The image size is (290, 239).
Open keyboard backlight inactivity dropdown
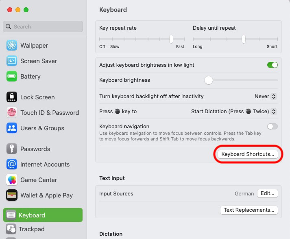(265, 96)
